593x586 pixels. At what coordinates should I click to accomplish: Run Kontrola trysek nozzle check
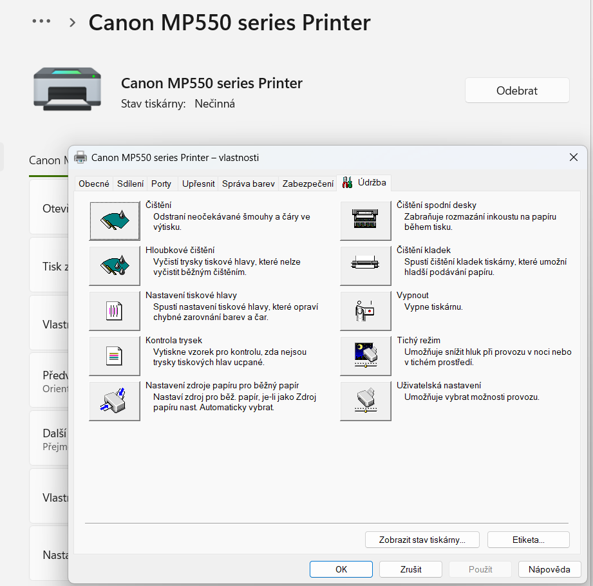pos(115,356)
